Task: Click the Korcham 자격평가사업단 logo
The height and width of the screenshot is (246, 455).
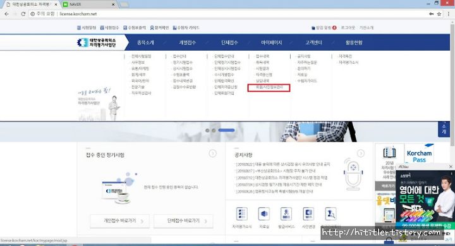Action: (x=97, y=42)
